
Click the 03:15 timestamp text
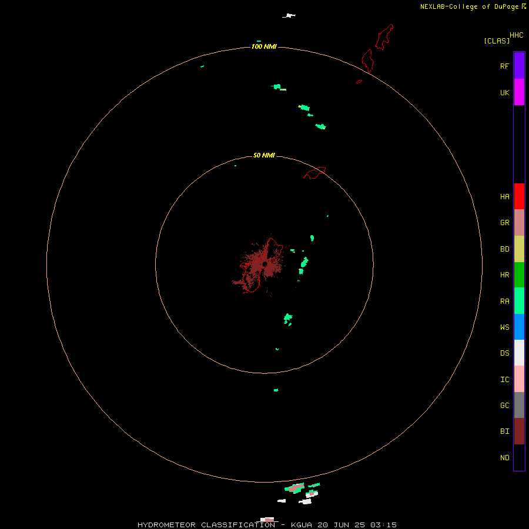[383, 525]
